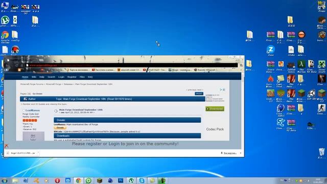Open LexManos author profile link
The image size is (327, 184).
pyautogui.click(x=33, y=110)
